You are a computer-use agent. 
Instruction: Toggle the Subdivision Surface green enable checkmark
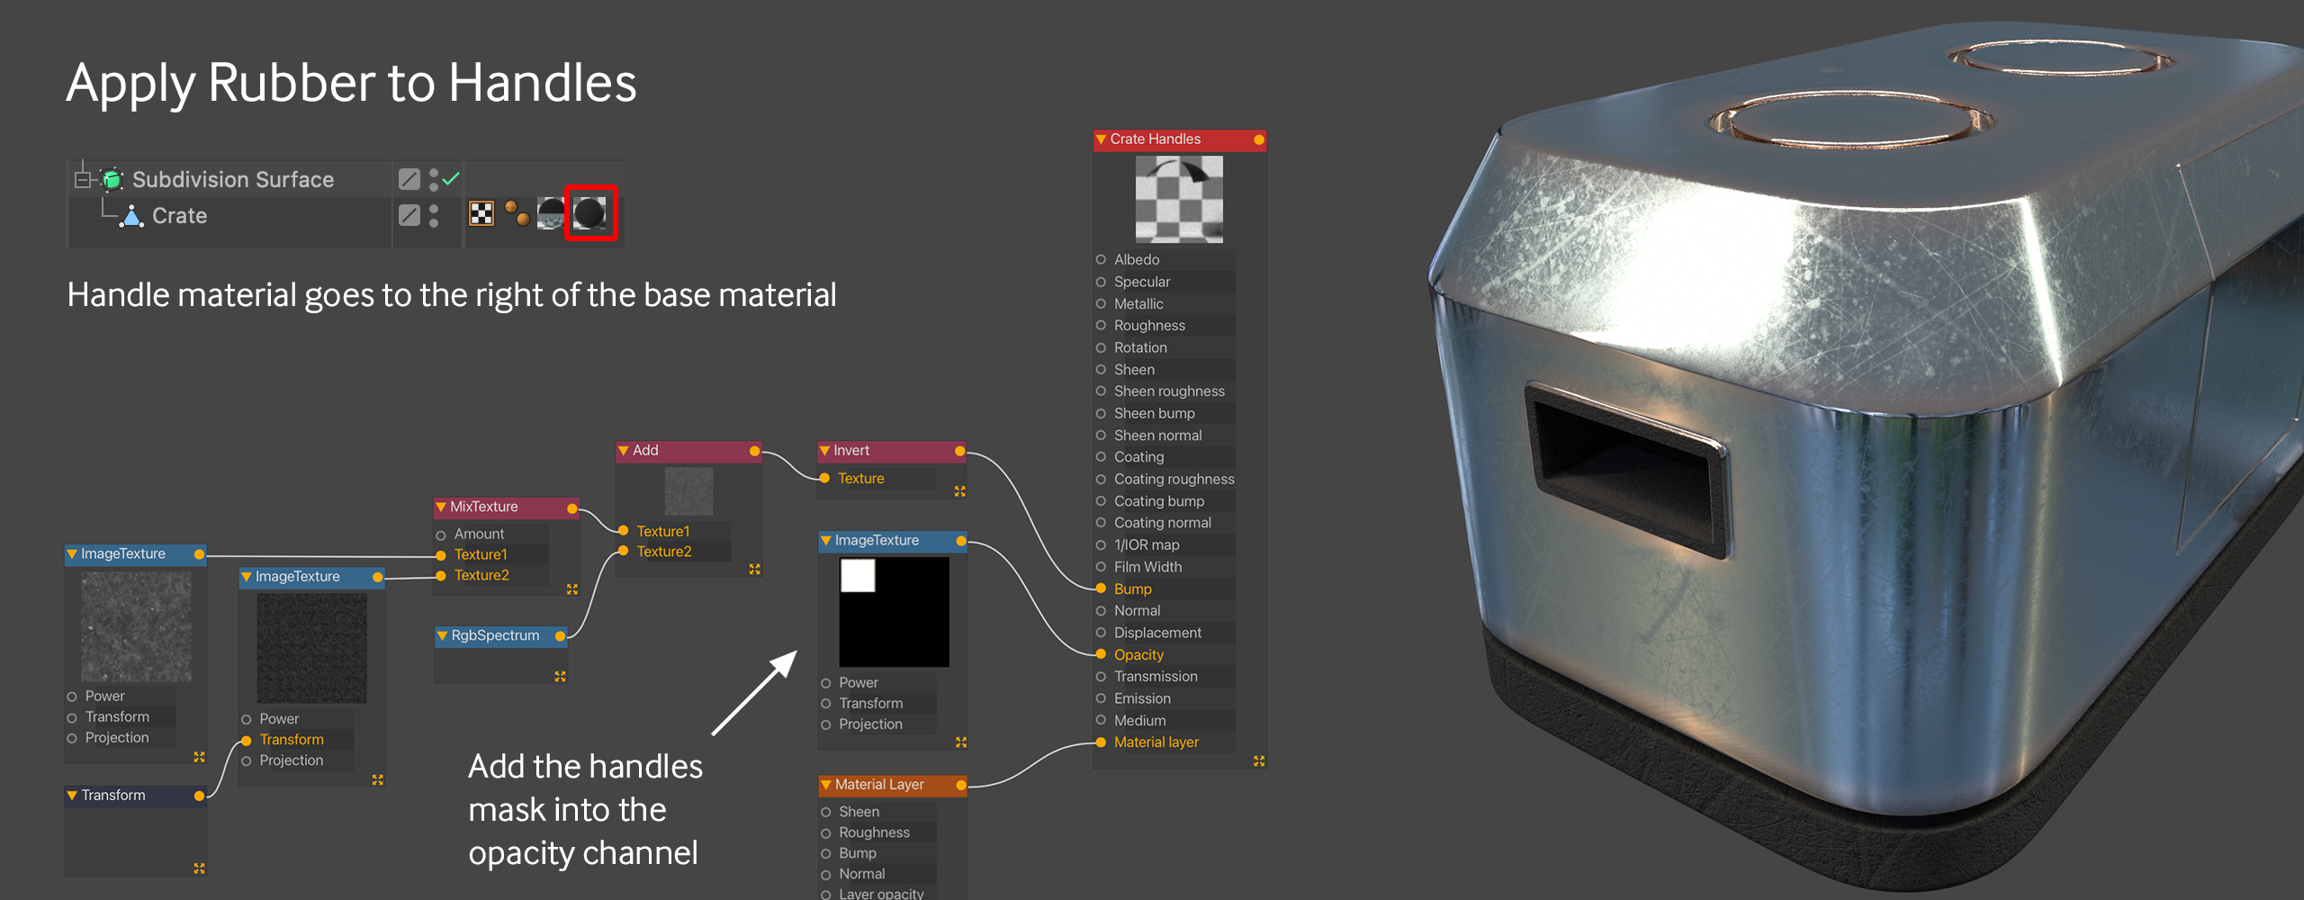pos(451,178)
